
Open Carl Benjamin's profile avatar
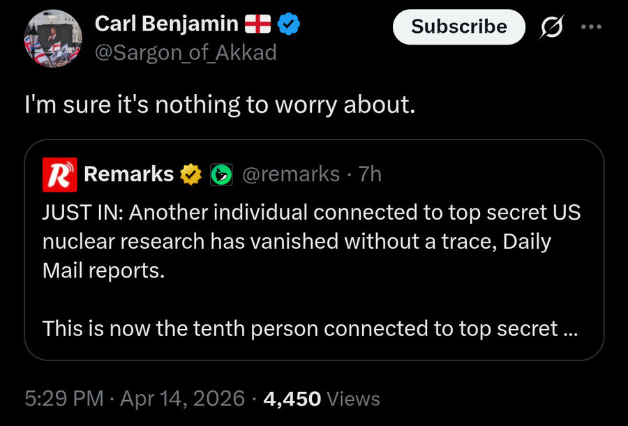tap(53, 38)
